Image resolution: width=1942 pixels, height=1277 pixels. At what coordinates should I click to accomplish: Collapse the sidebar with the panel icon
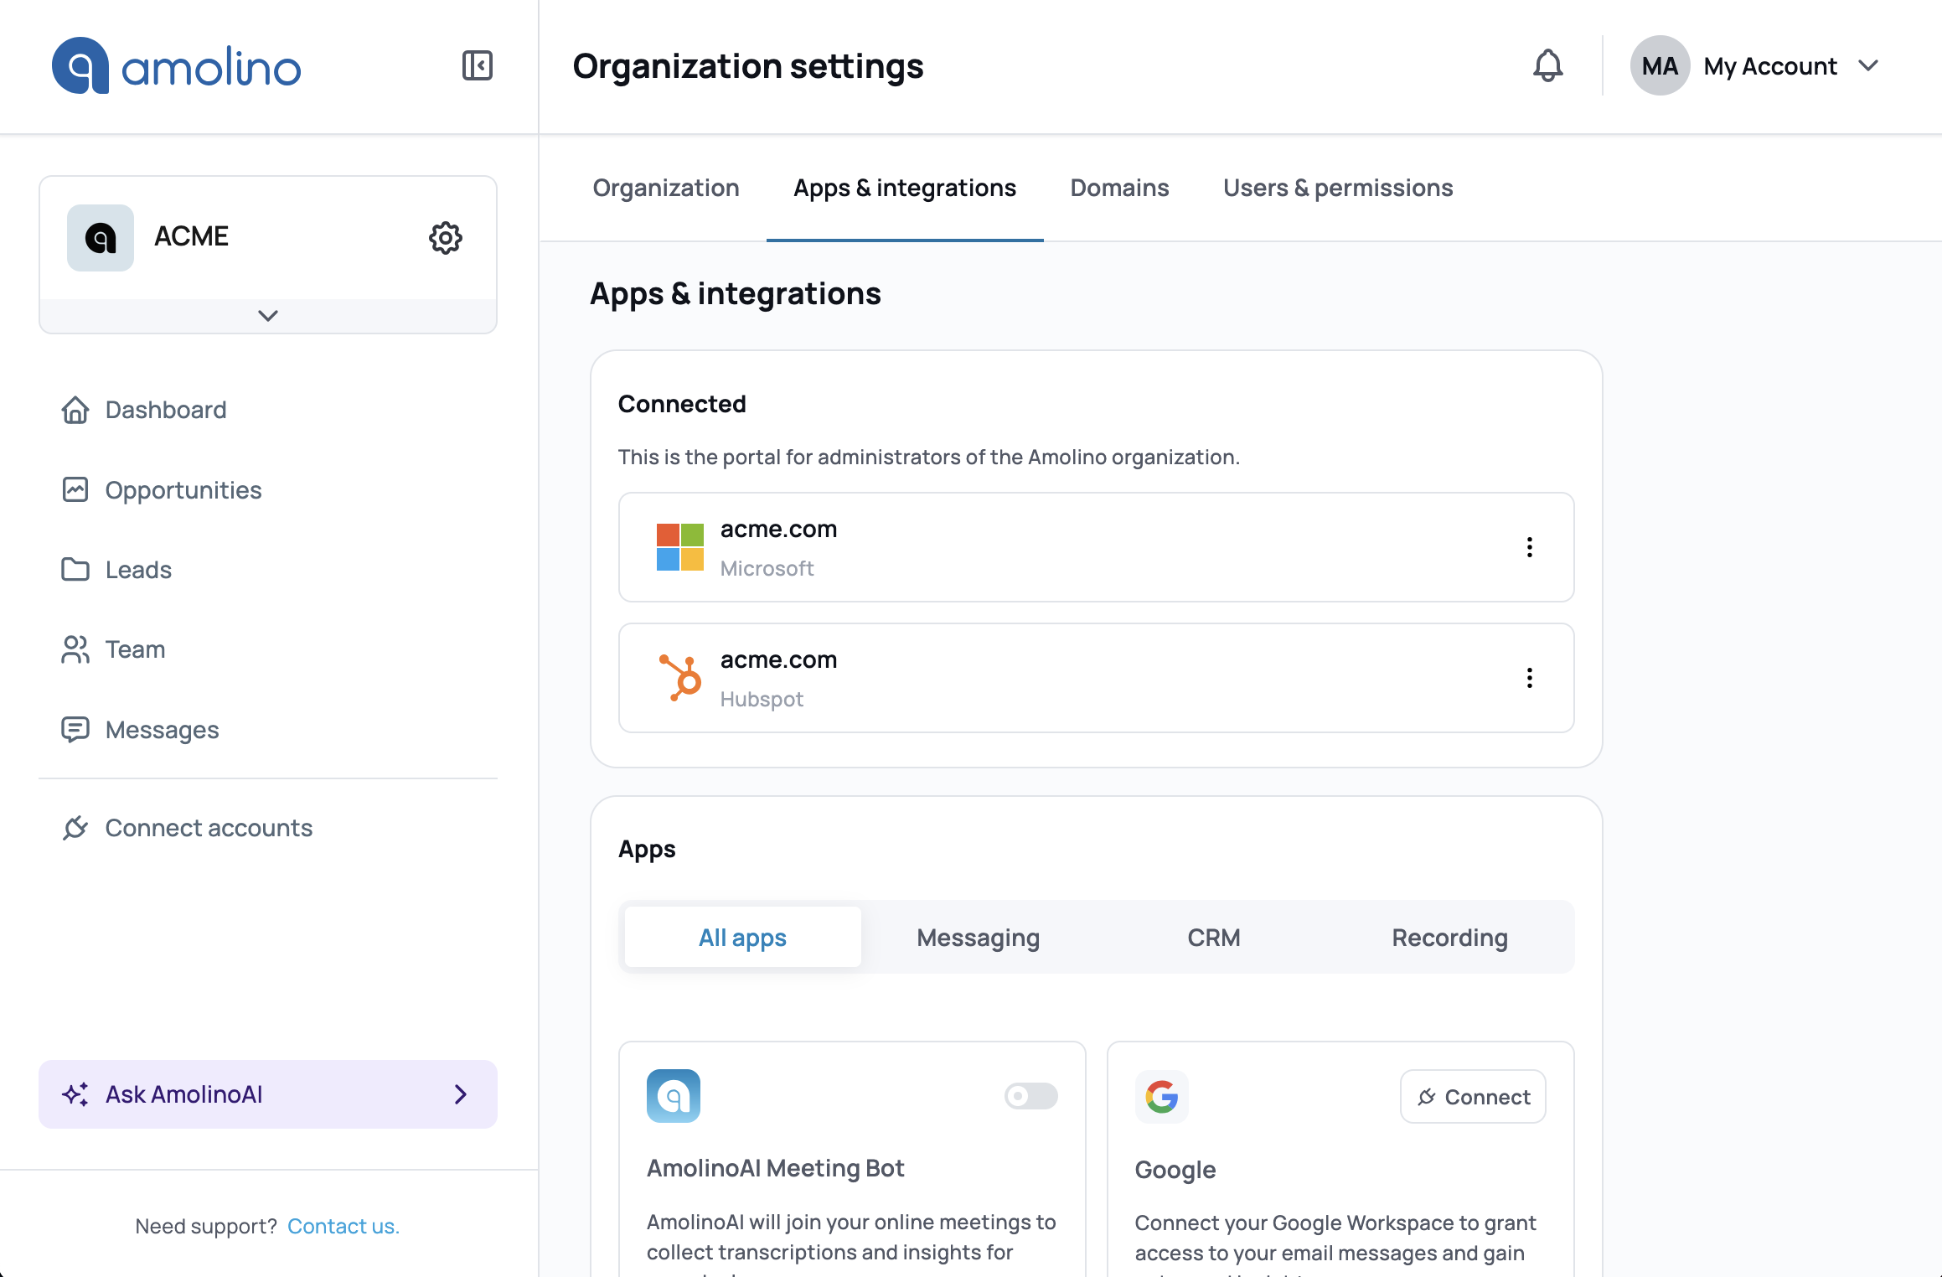coord(477,65)
